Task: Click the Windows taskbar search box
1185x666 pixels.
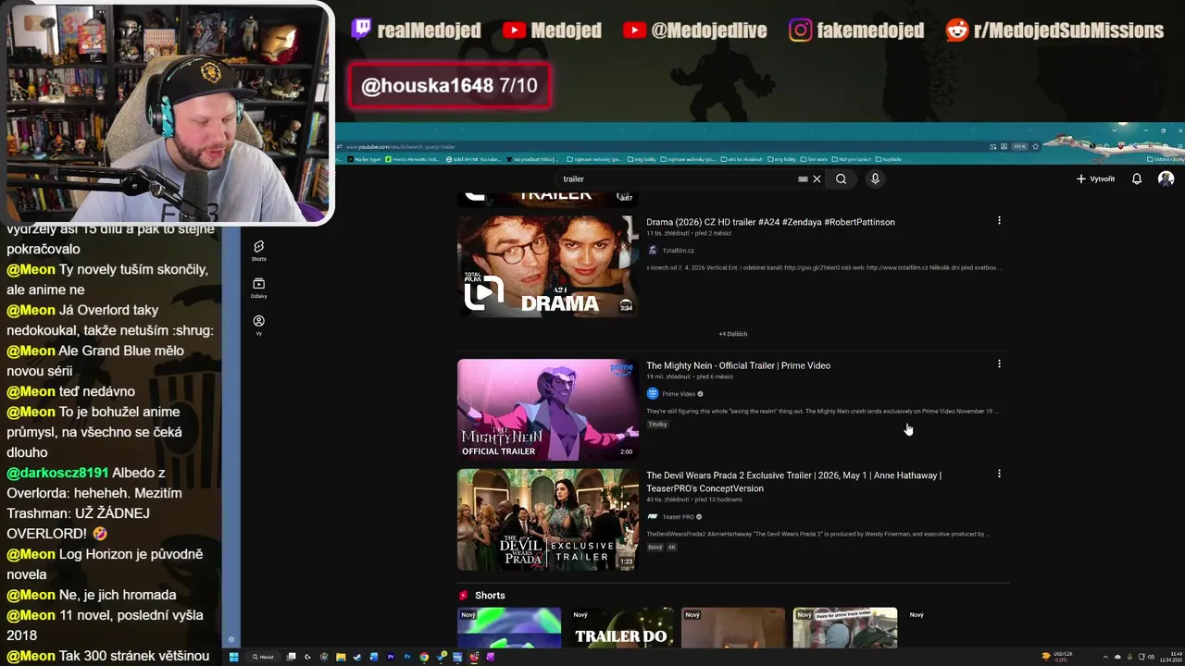Action: click(x=263, y=657)
